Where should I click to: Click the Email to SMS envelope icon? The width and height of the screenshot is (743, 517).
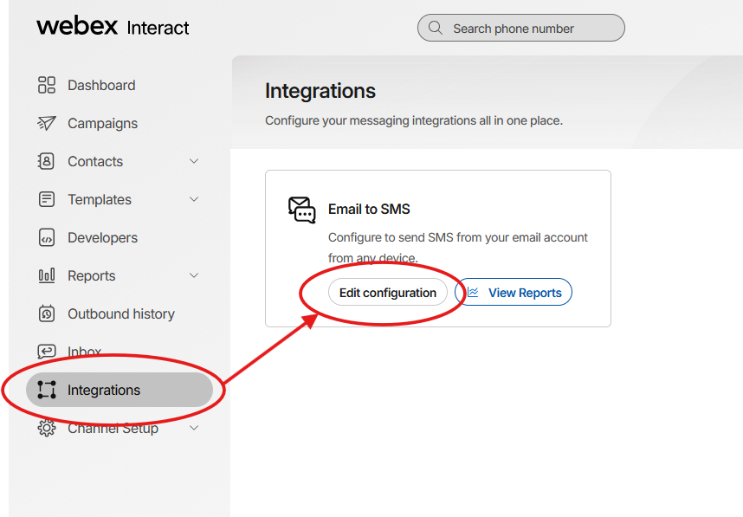tap(301, 210)
